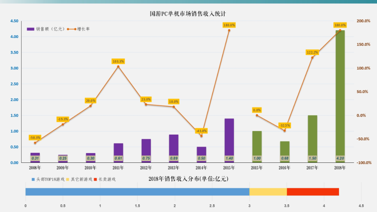
Task: Click the tall green 2018 sales bar
Action: coord(340,96)
